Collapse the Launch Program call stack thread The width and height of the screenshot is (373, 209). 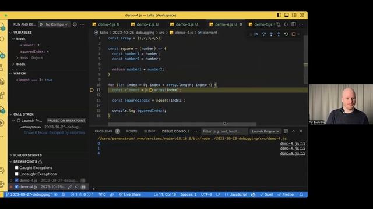13,121
